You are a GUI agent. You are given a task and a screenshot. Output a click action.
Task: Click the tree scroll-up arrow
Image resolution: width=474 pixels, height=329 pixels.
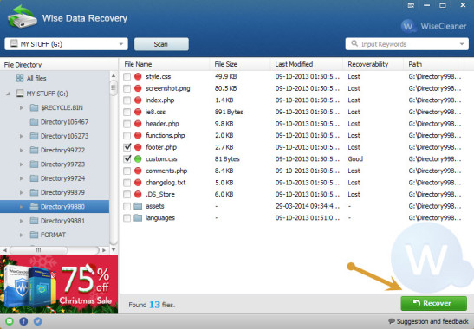pyautogui.click(x=114, y=76)
